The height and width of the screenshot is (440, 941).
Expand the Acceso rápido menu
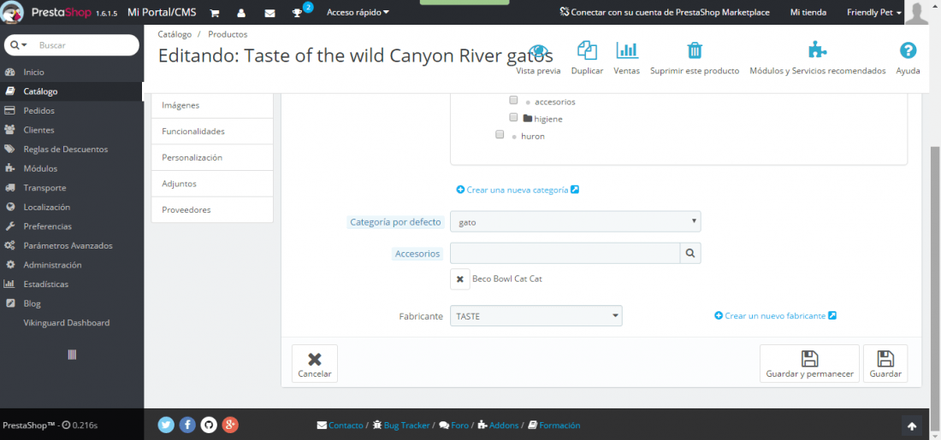(358, 12)
